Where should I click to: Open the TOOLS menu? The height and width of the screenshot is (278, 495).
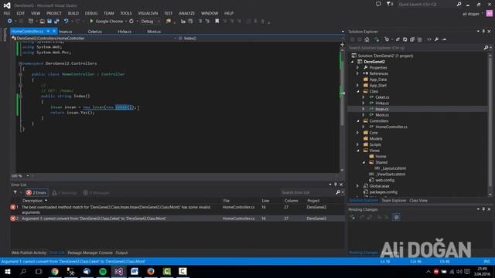point(126,13)
